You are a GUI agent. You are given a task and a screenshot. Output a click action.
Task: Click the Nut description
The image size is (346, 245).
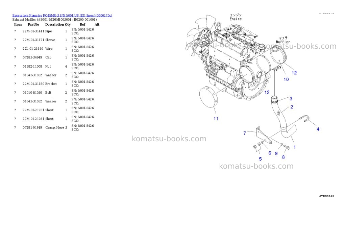(x=48, y=67)
